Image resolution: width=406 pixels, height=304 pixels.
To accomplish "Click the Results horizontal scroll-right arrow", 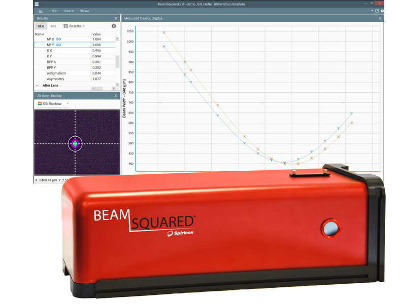I will click(113, 88).
